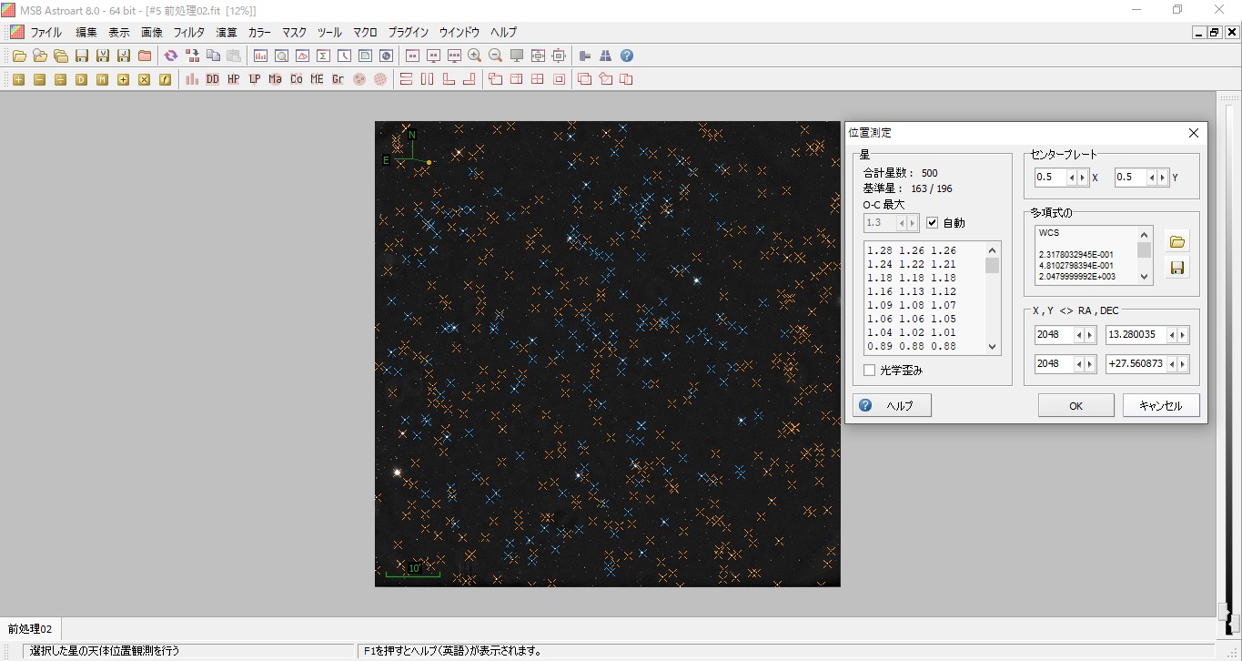Click the Co filter icon

[x=297, y=79]
